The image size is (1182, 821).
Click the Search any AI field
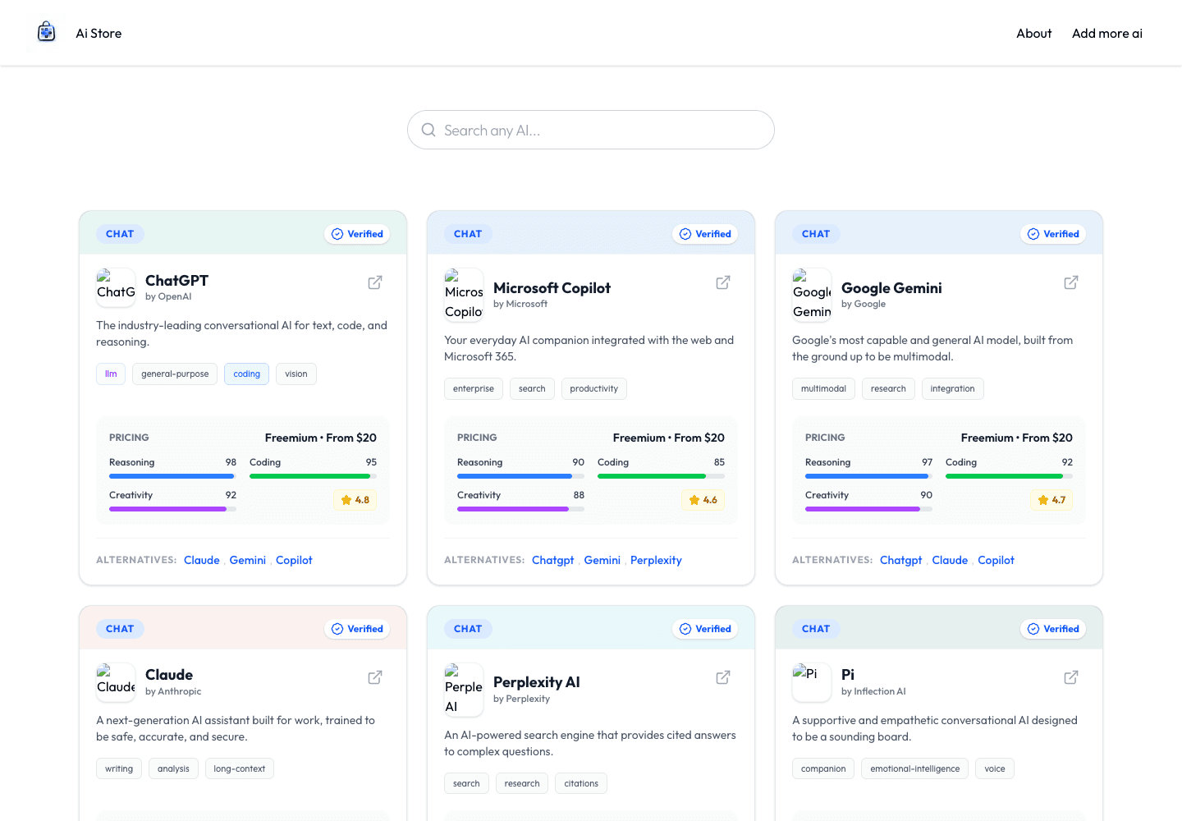(591, 130)
